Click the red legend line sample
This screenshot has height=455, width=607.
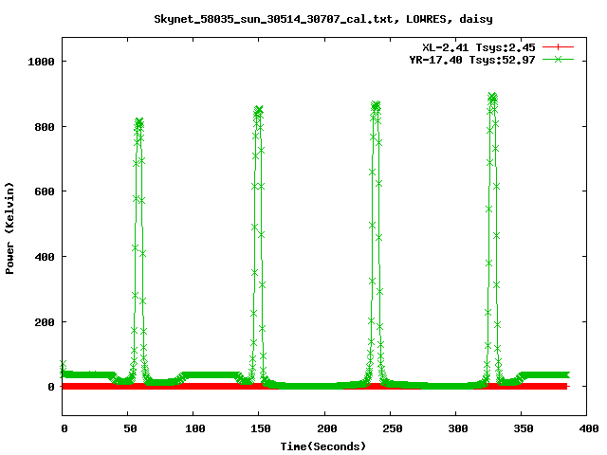[x=558, y=47]
